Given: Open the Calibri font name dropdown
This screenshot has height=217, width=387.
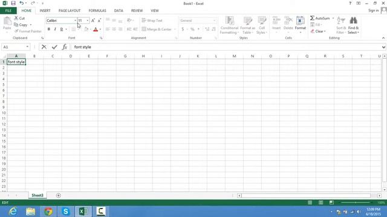Looking at the screenshot, I should [x=75, y=20].
